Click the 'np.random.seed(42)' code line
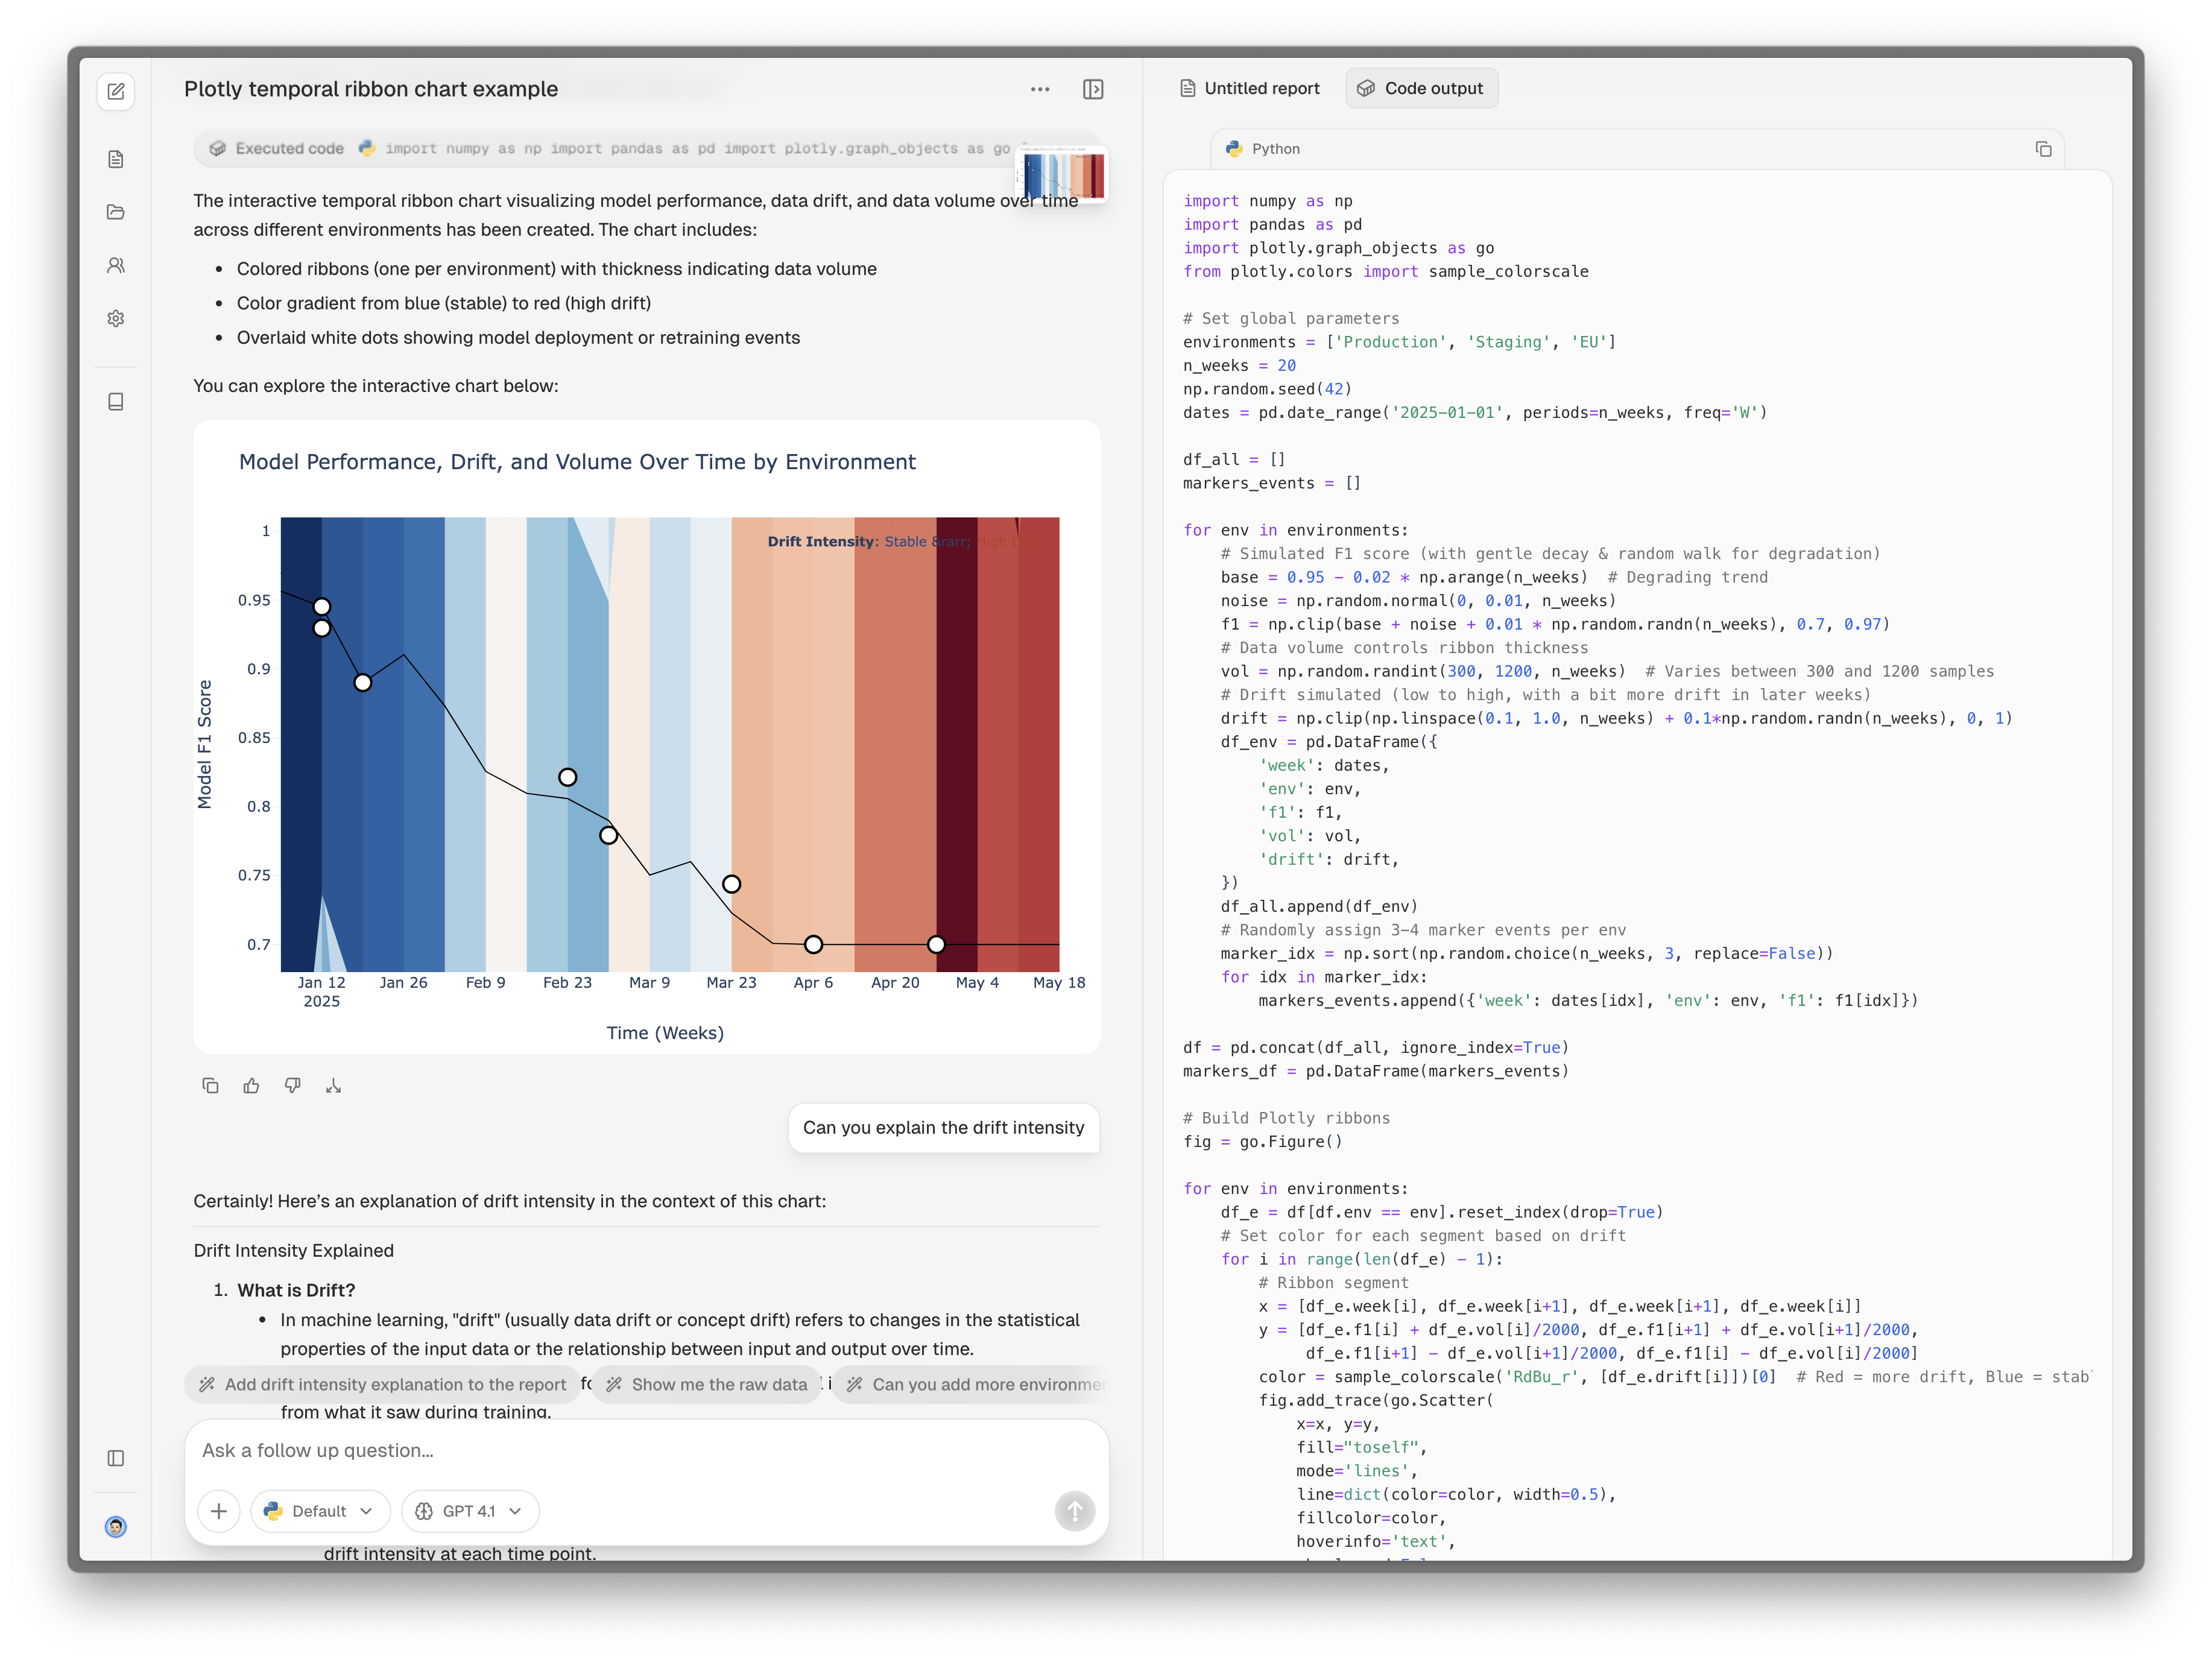The width and height of the screenshot is (2212, 1662). click(x=1267, y=389)
